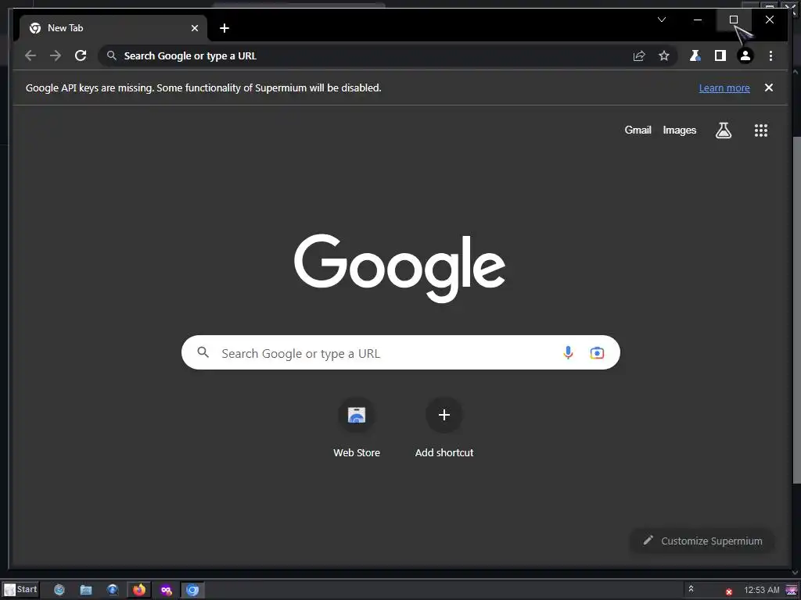Screen dimensions: 801x600
Task: Bookmark this tab with star icon
Action: click(x=663, y=55)
